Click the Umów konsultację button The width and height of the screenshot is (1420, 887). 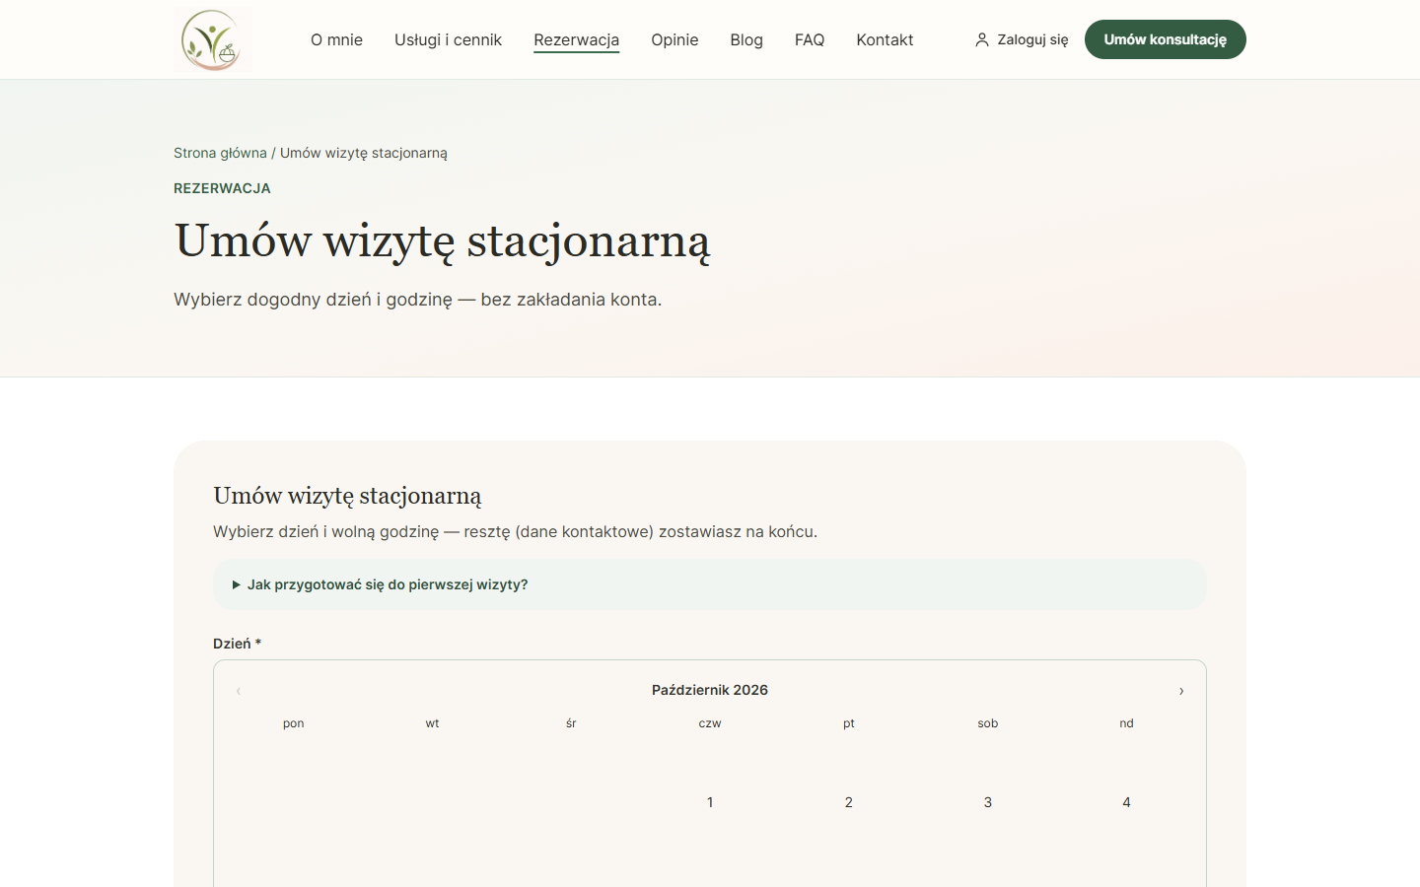pyautogui.click(x=1166, y=39)
